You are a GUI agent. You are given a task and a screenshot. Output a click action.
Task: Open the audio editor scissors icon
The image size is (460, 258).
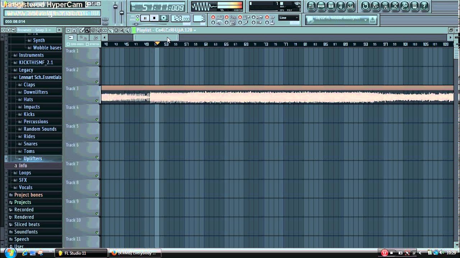click(x=395, y=6)
